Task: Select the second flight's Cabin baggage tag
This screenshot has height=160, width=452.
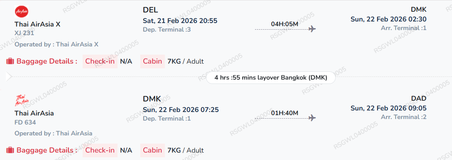Action: pyautogui.click(x=152, y=150)
